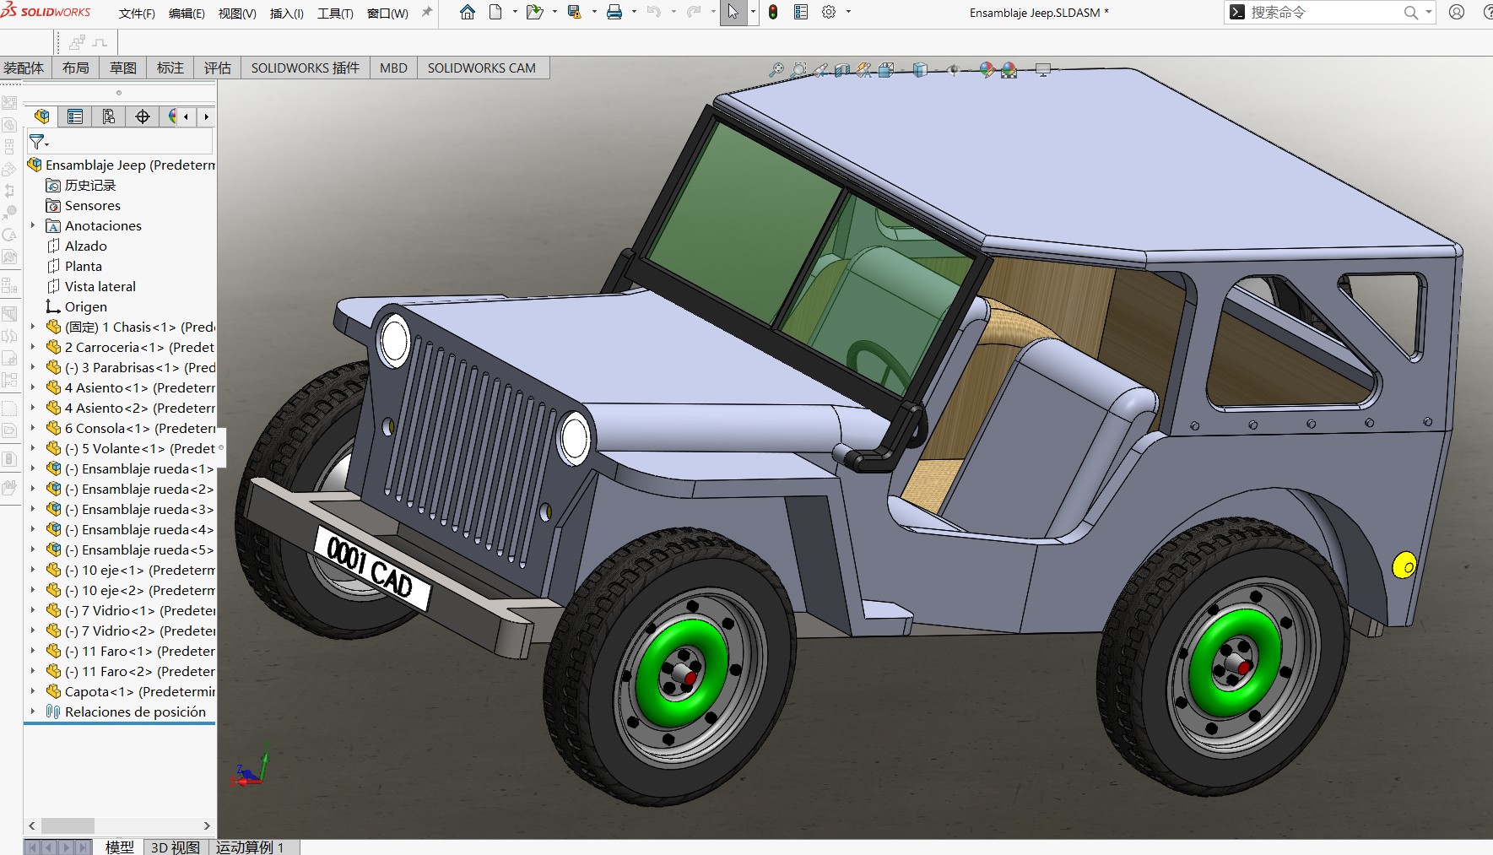Toggle the menu bar pin
The height and width of the screenshot is (855, 1493).
tap(426, 12)
